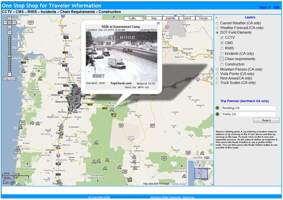Enable the Construction checkbox
Image resolution: width=283 pixels, height=200 pixels.
(x=222, y=64)
